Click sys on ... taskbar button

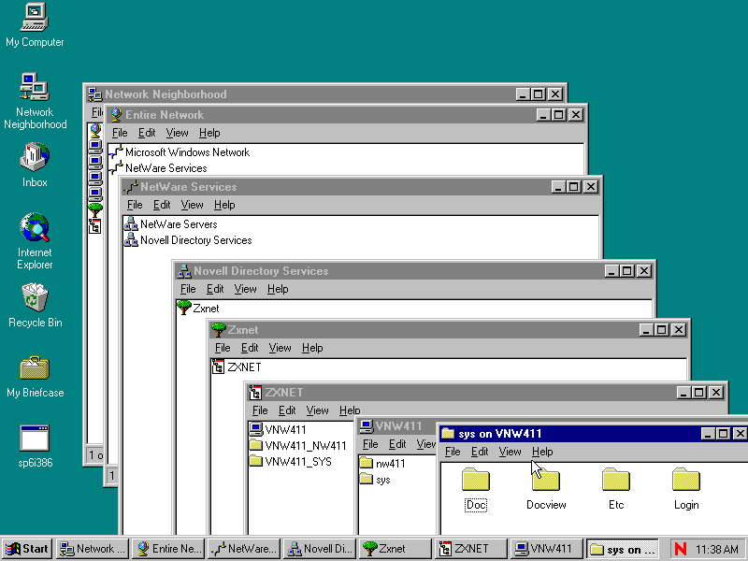click(623, 549)
